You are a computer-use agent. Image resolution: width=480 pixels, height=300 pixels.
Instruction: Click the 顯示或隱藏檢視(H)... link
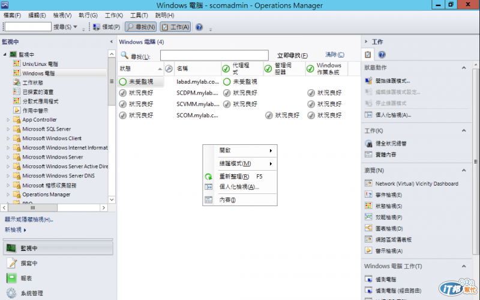click(29, 220)
